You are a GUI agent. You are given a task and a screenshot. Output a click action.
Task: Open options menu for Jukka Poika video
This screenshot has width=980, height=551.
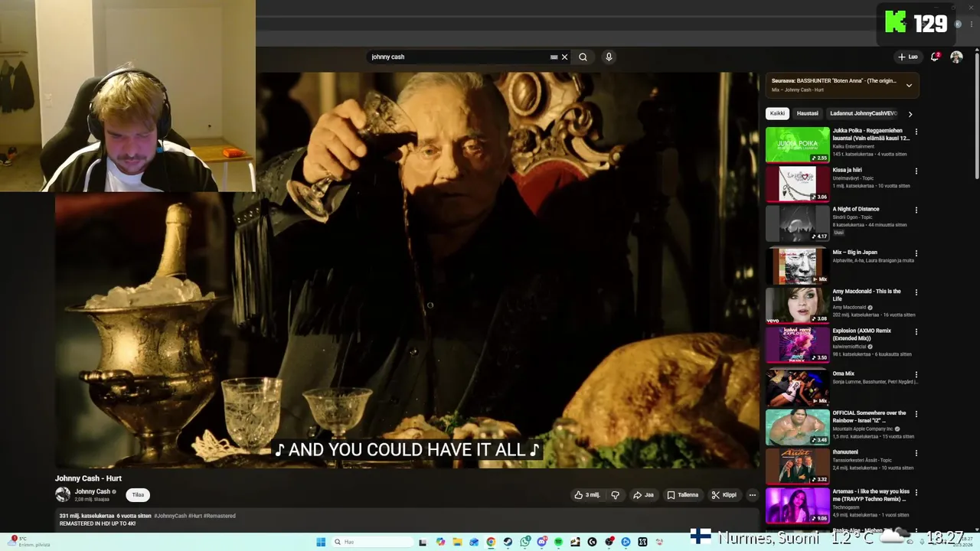(916, 132)
